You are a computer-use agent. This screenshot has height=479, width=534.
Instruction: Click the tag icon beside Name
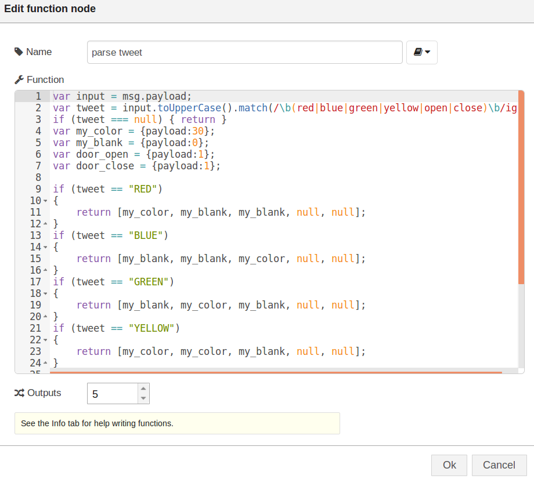click(x=19, y=52)
